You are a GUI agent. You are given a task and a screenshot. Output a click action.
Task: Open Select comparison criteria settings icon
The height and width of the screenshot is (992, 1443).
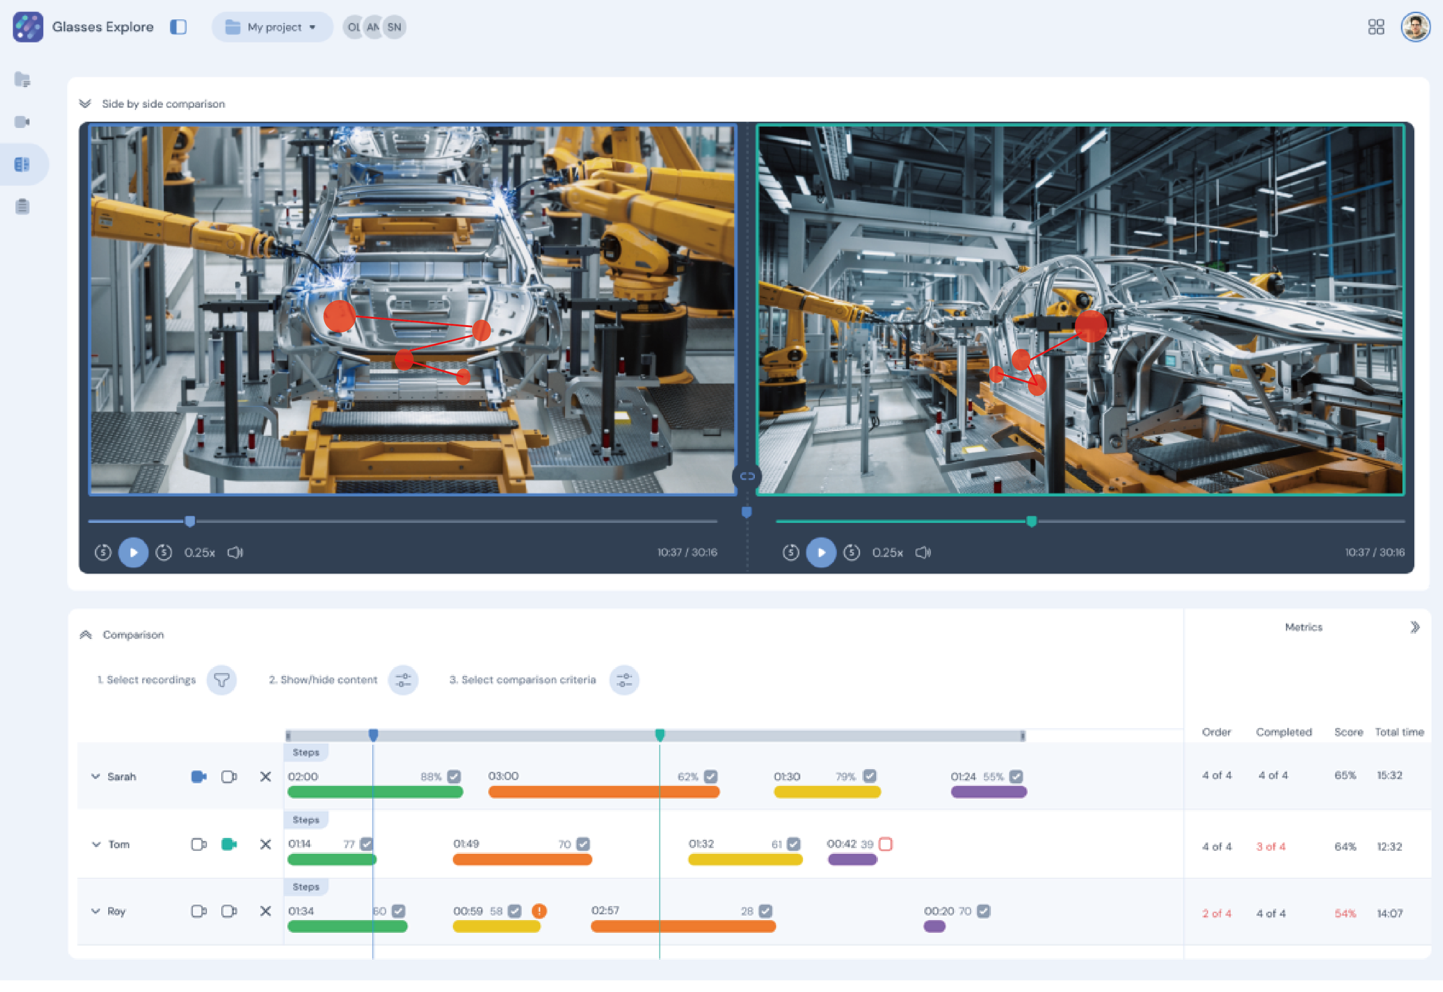[x=624, y=680]
